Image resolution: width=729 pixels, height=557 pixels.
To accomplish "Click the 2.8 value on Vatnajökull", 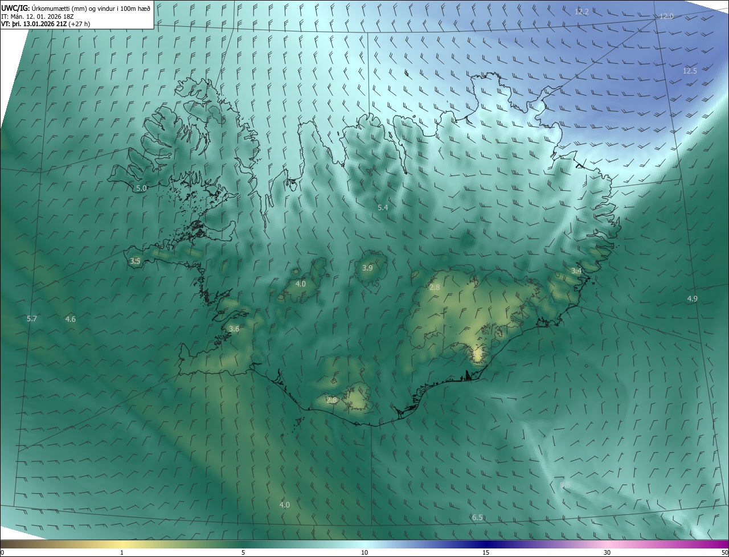I will pos(435,288).
